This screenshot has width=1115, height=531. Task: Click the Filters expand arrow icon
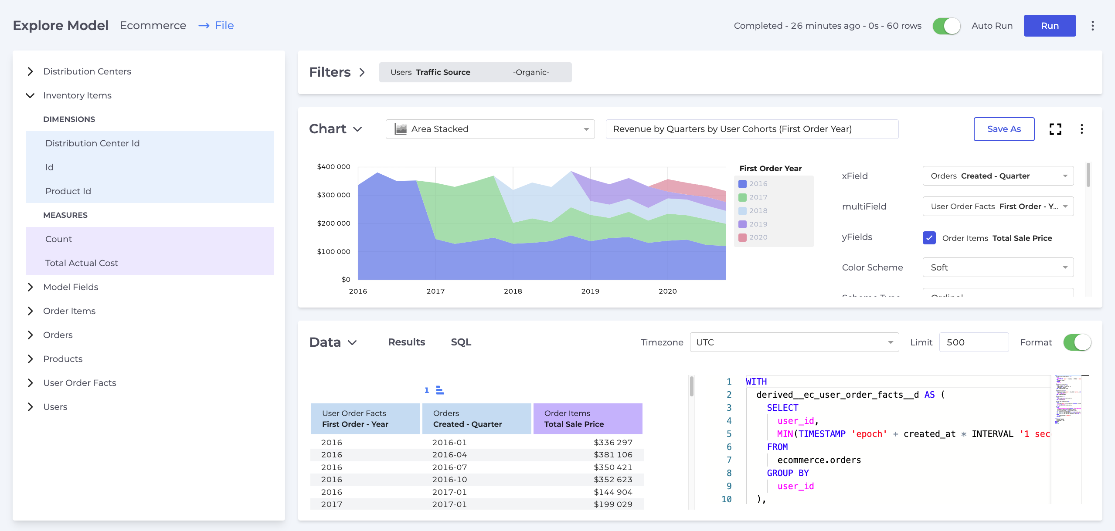364,72
